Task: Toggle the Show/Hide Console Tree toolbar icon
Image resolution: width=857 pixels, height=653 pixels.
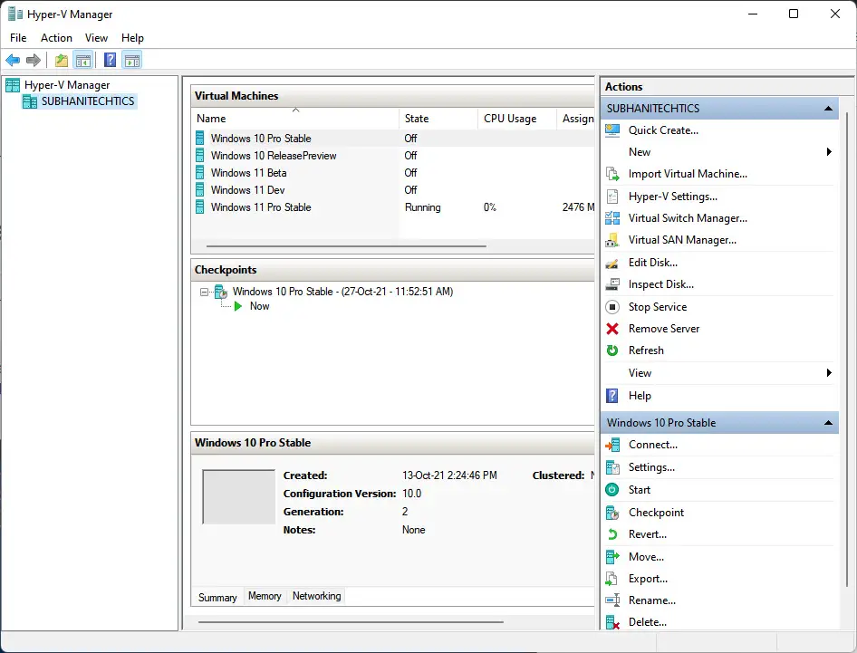Action: 83,60
